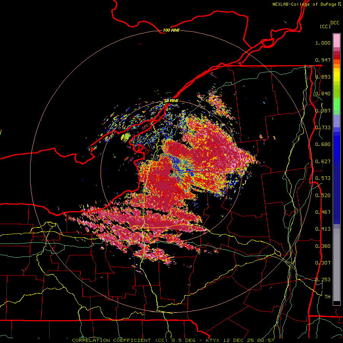Select the 0.627 scale value
The image size is (343, 343).
click(x=323, y=162)
